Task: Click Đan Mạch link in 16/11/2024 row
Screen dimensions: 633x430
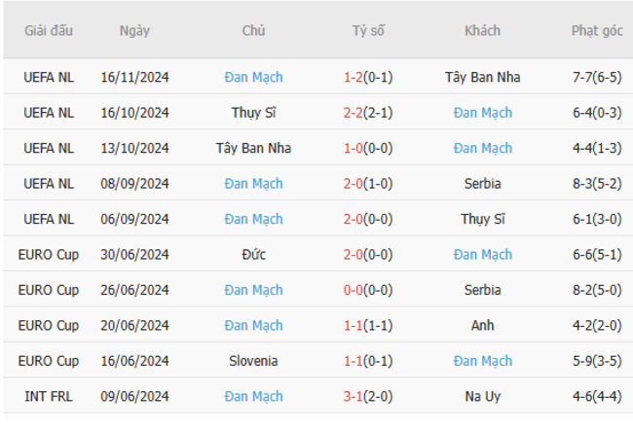Action: (253, 77)
